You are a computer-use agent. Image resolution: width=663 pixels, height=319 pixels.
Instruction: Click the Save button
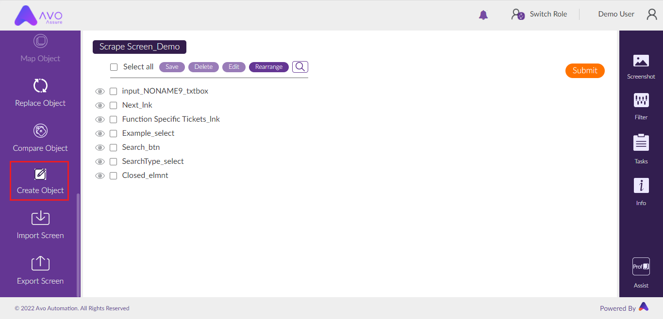tap(172, 67)
